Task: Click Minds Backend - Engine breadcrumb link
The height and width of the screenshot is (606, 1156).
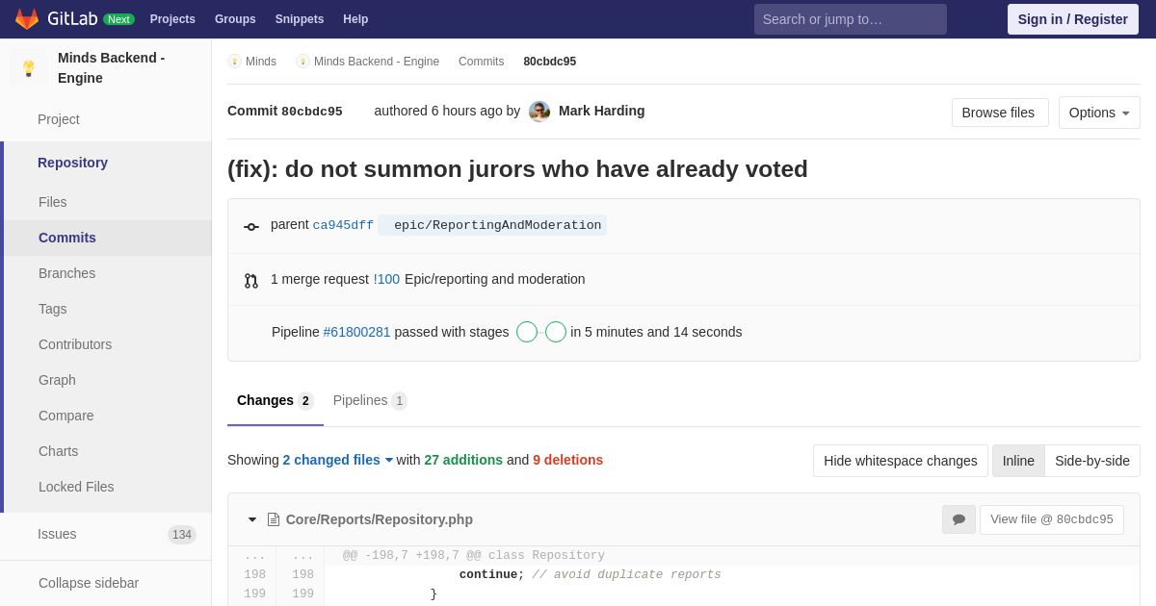Action: (x=377, y=62)
